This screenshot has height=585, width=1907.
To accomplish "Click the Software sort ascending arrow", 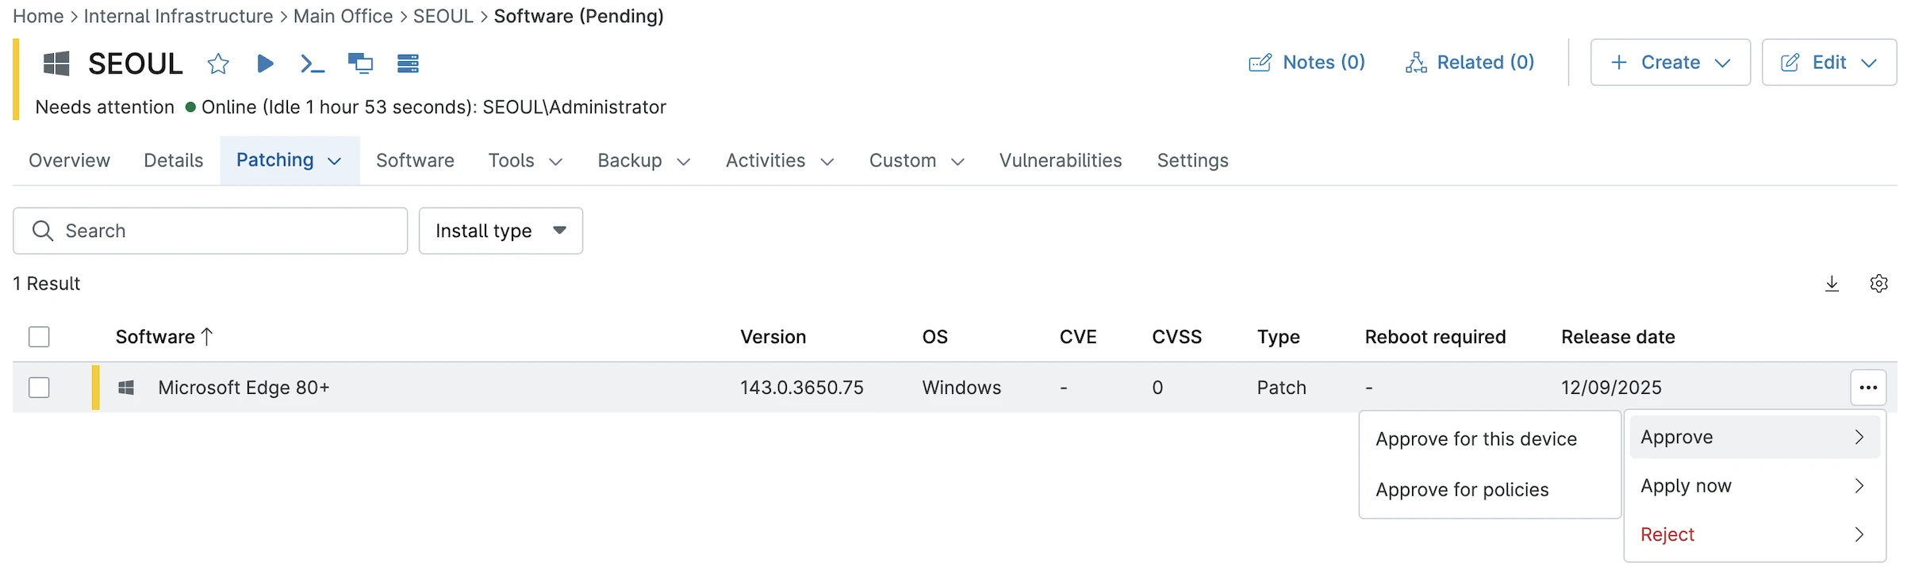I will click(x=207, y=337).
